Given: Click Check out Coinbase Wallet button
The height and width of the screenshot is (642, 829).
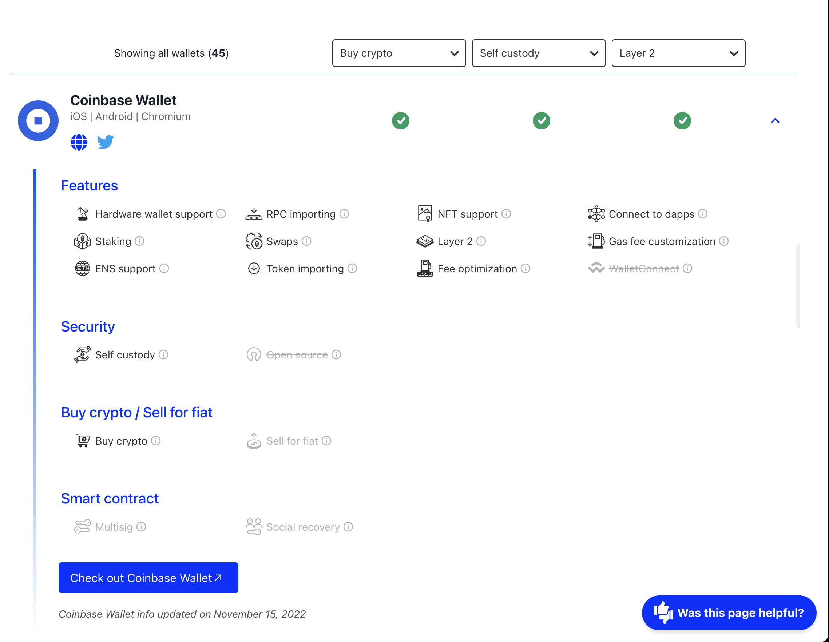Looking at the screenshot, I should coord(148,578).
